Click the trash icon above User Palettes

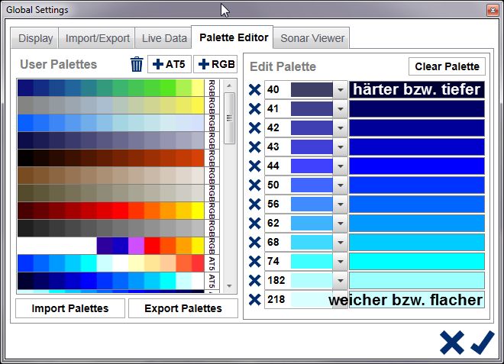137,65
